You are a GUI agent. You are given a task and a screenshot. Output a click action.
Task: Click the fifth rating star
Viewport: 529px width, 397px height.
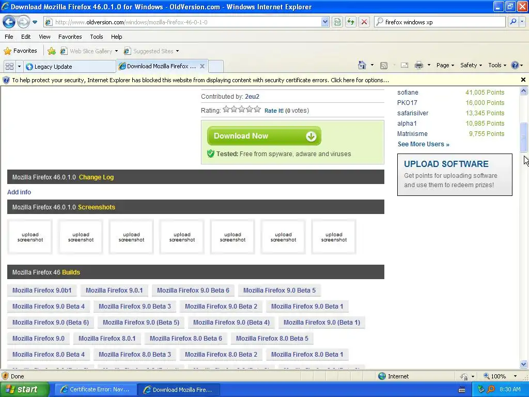pyautogui.click(x=257, y=109)
